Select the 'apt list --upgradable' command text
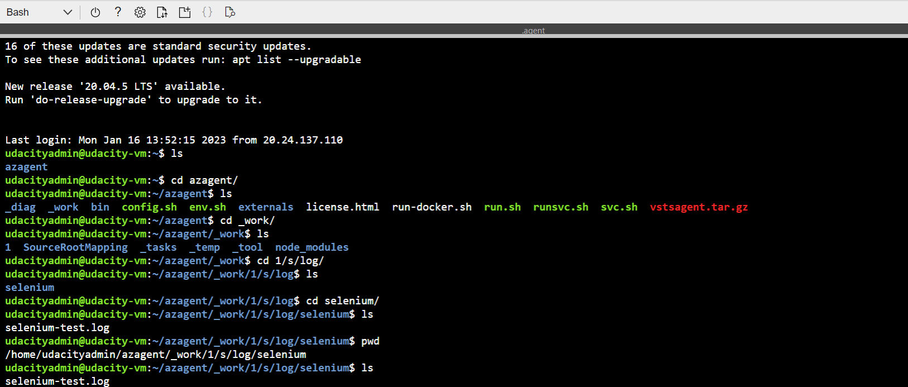 (297, 60)
